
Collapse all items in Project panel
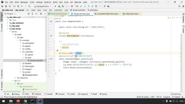tap(36, 14)
